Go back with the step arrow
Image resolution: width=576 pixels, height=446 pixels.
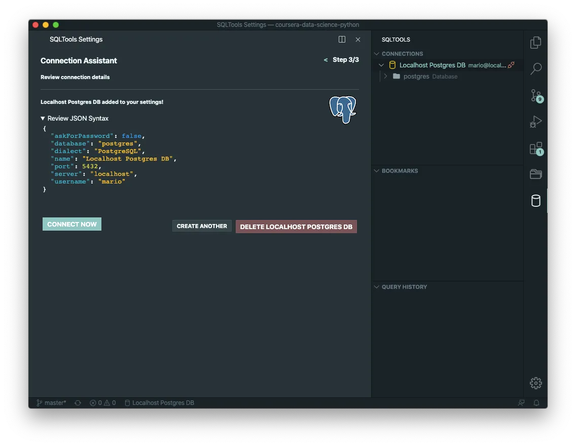tap(326, 60)
